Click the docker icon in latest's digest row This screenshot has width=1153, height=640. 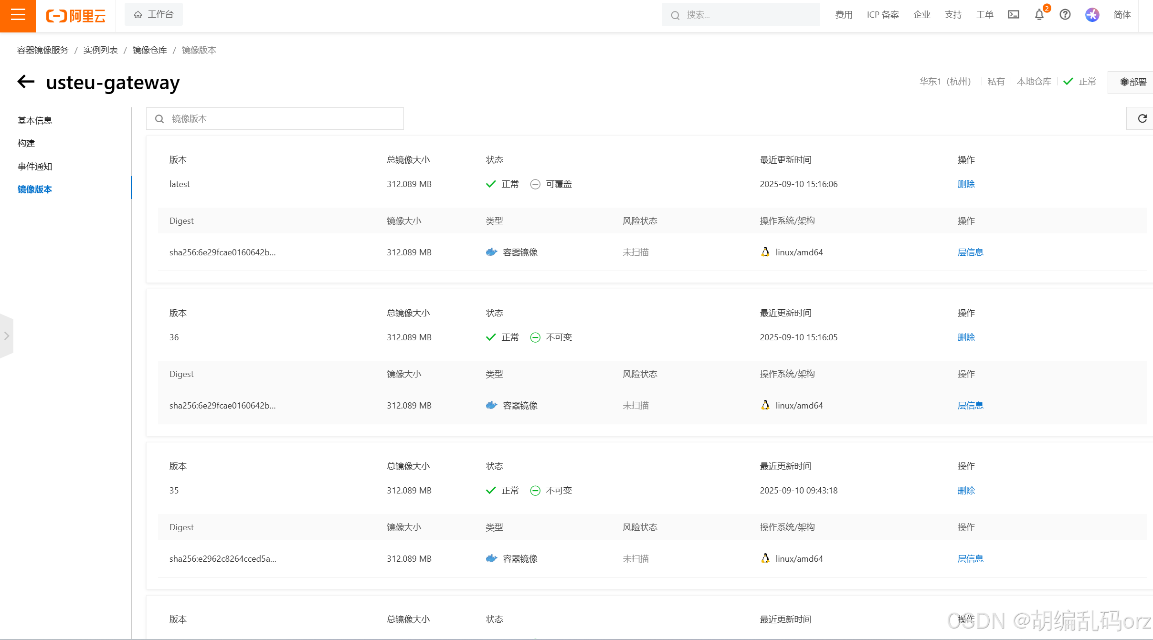click(491, 252)
